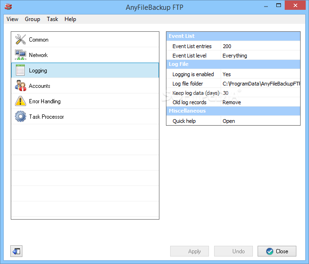309x264 pixels.
Task: Click the Quick help Open value
Action: [x=260, y=121]
